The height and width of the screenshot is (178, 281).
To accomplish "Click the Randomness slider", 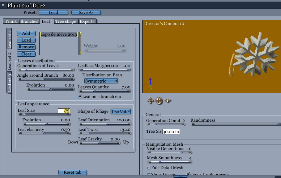I will tap(236, 124).
